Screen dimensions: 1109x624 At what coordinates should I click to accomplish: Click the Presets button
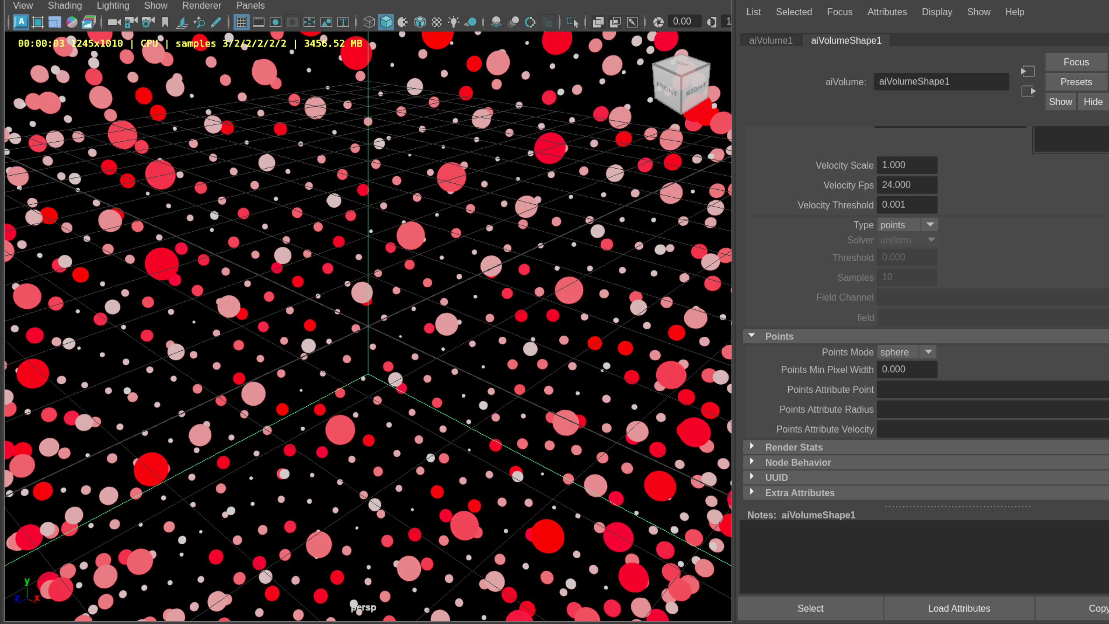pyautogui.click(x=1076, y=82)
